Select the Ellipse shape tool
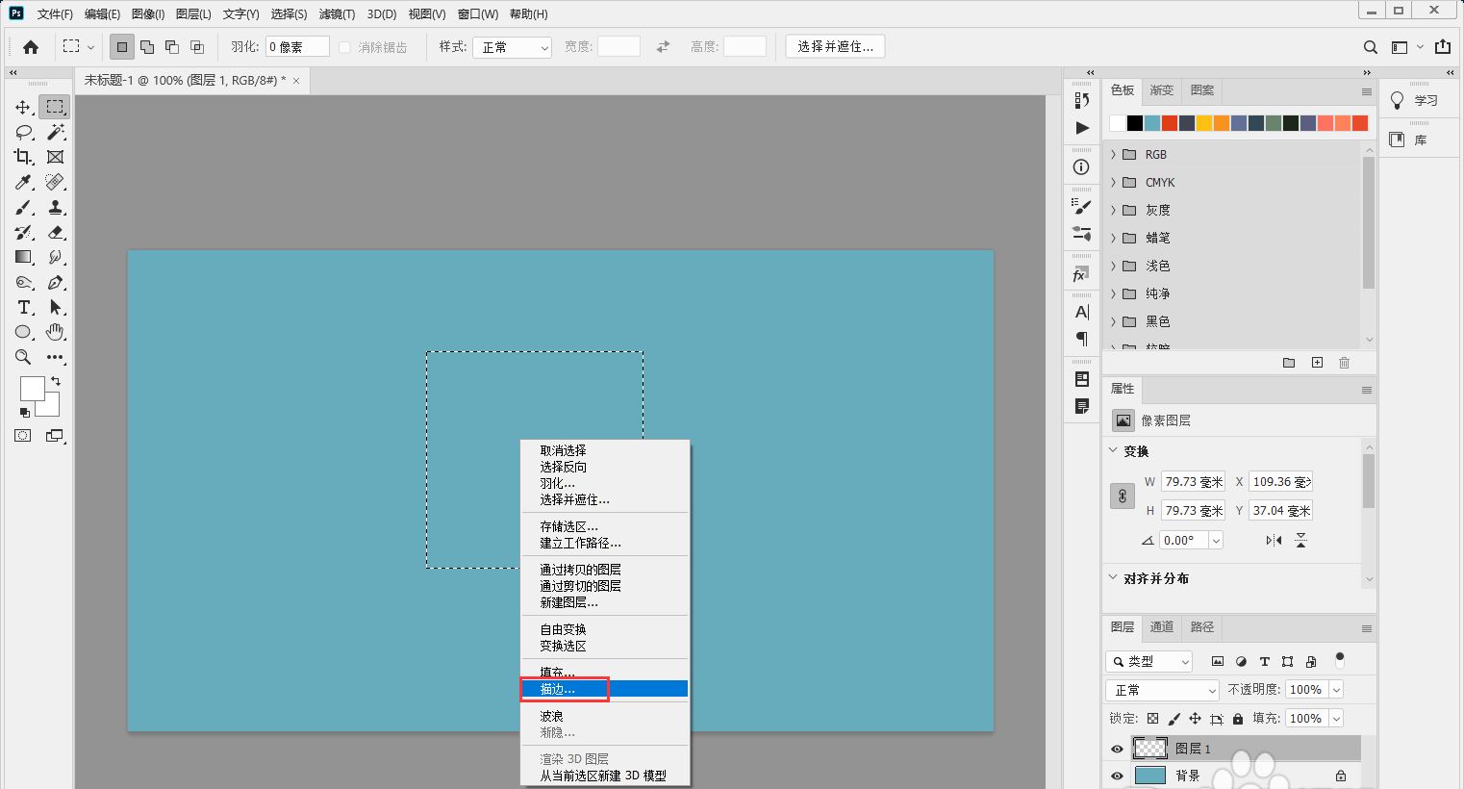The image size is (1464, 789). pos(23,332)
